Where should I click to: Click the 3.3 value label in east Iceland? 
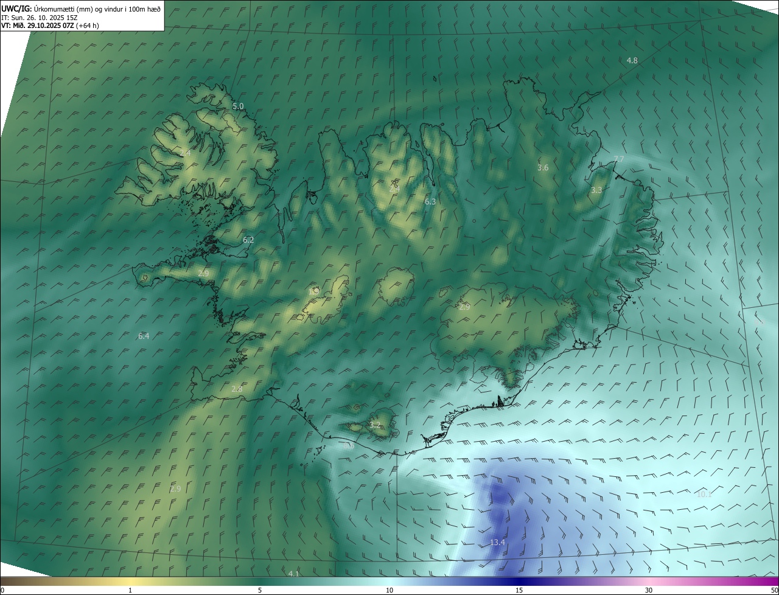point(596,190)
